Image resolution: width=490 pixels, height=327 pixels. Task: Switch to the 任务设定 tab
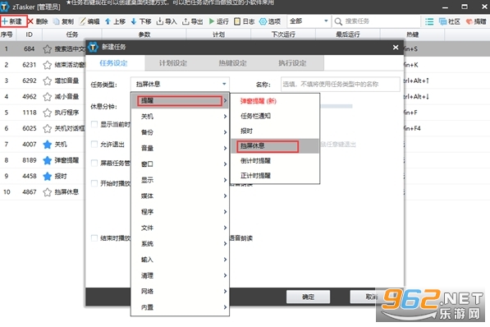(x=113, y=63)
